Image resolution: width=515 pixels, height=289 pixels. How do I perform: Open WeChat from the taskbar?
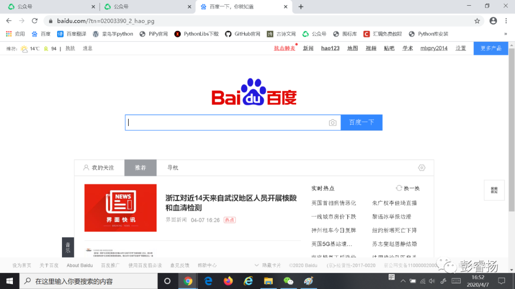coord(288,281)
